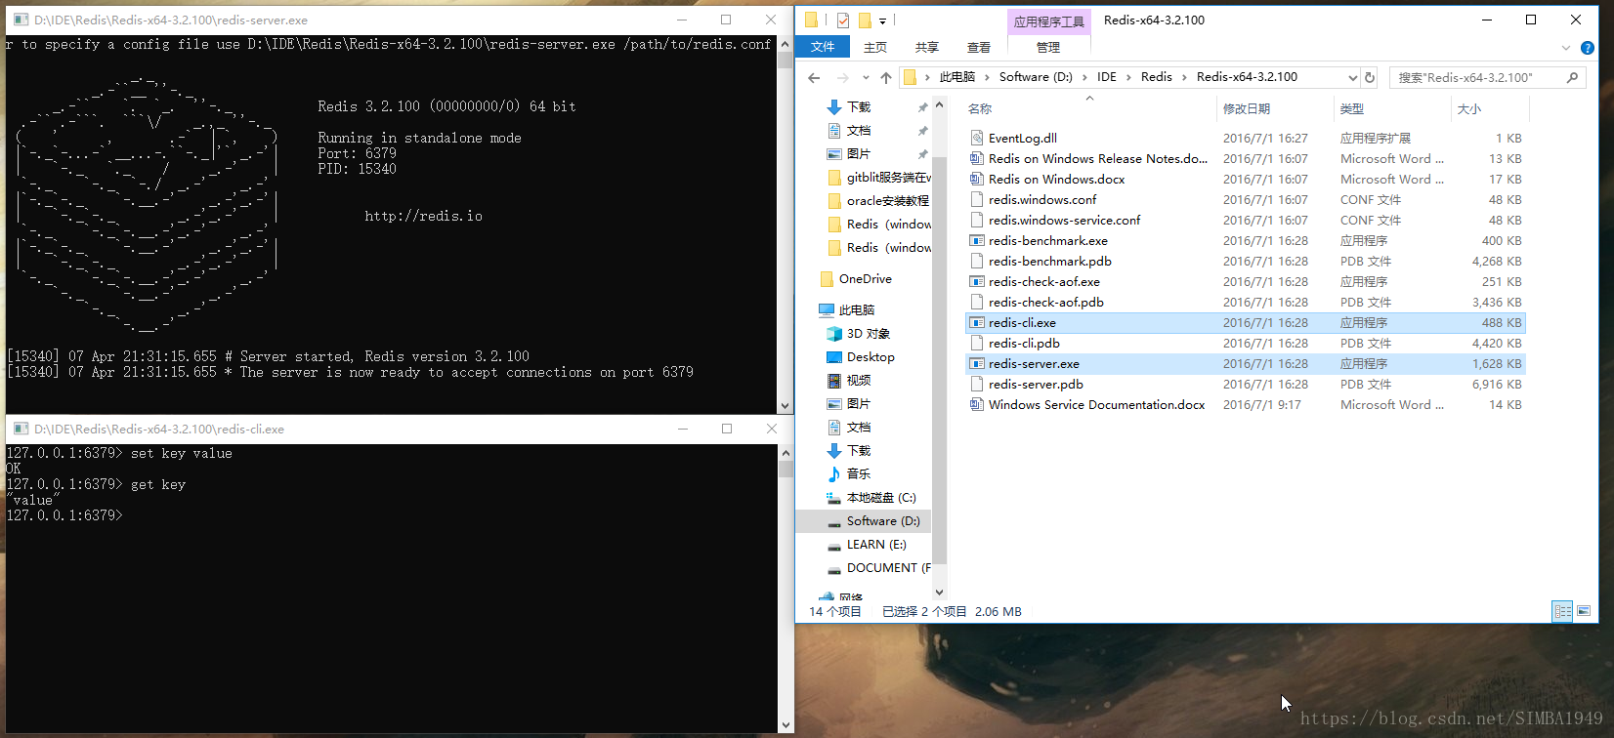Click the IDE breadcrumb in address bar
The image size is (1614, 738).
pyautogui.click(x=1106, y=77)
